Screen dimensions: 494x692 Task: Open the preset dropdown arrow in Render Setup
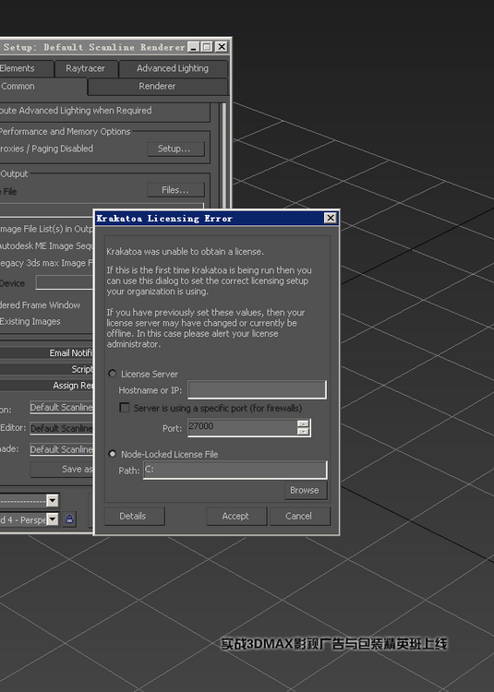pyautogui.click(x=53, y=500)
